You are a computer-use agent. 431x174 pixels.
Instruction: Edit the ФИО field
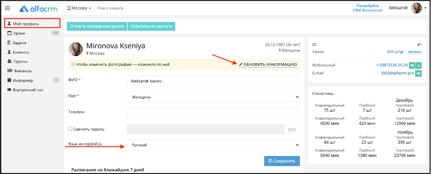[x=214, y=81]
